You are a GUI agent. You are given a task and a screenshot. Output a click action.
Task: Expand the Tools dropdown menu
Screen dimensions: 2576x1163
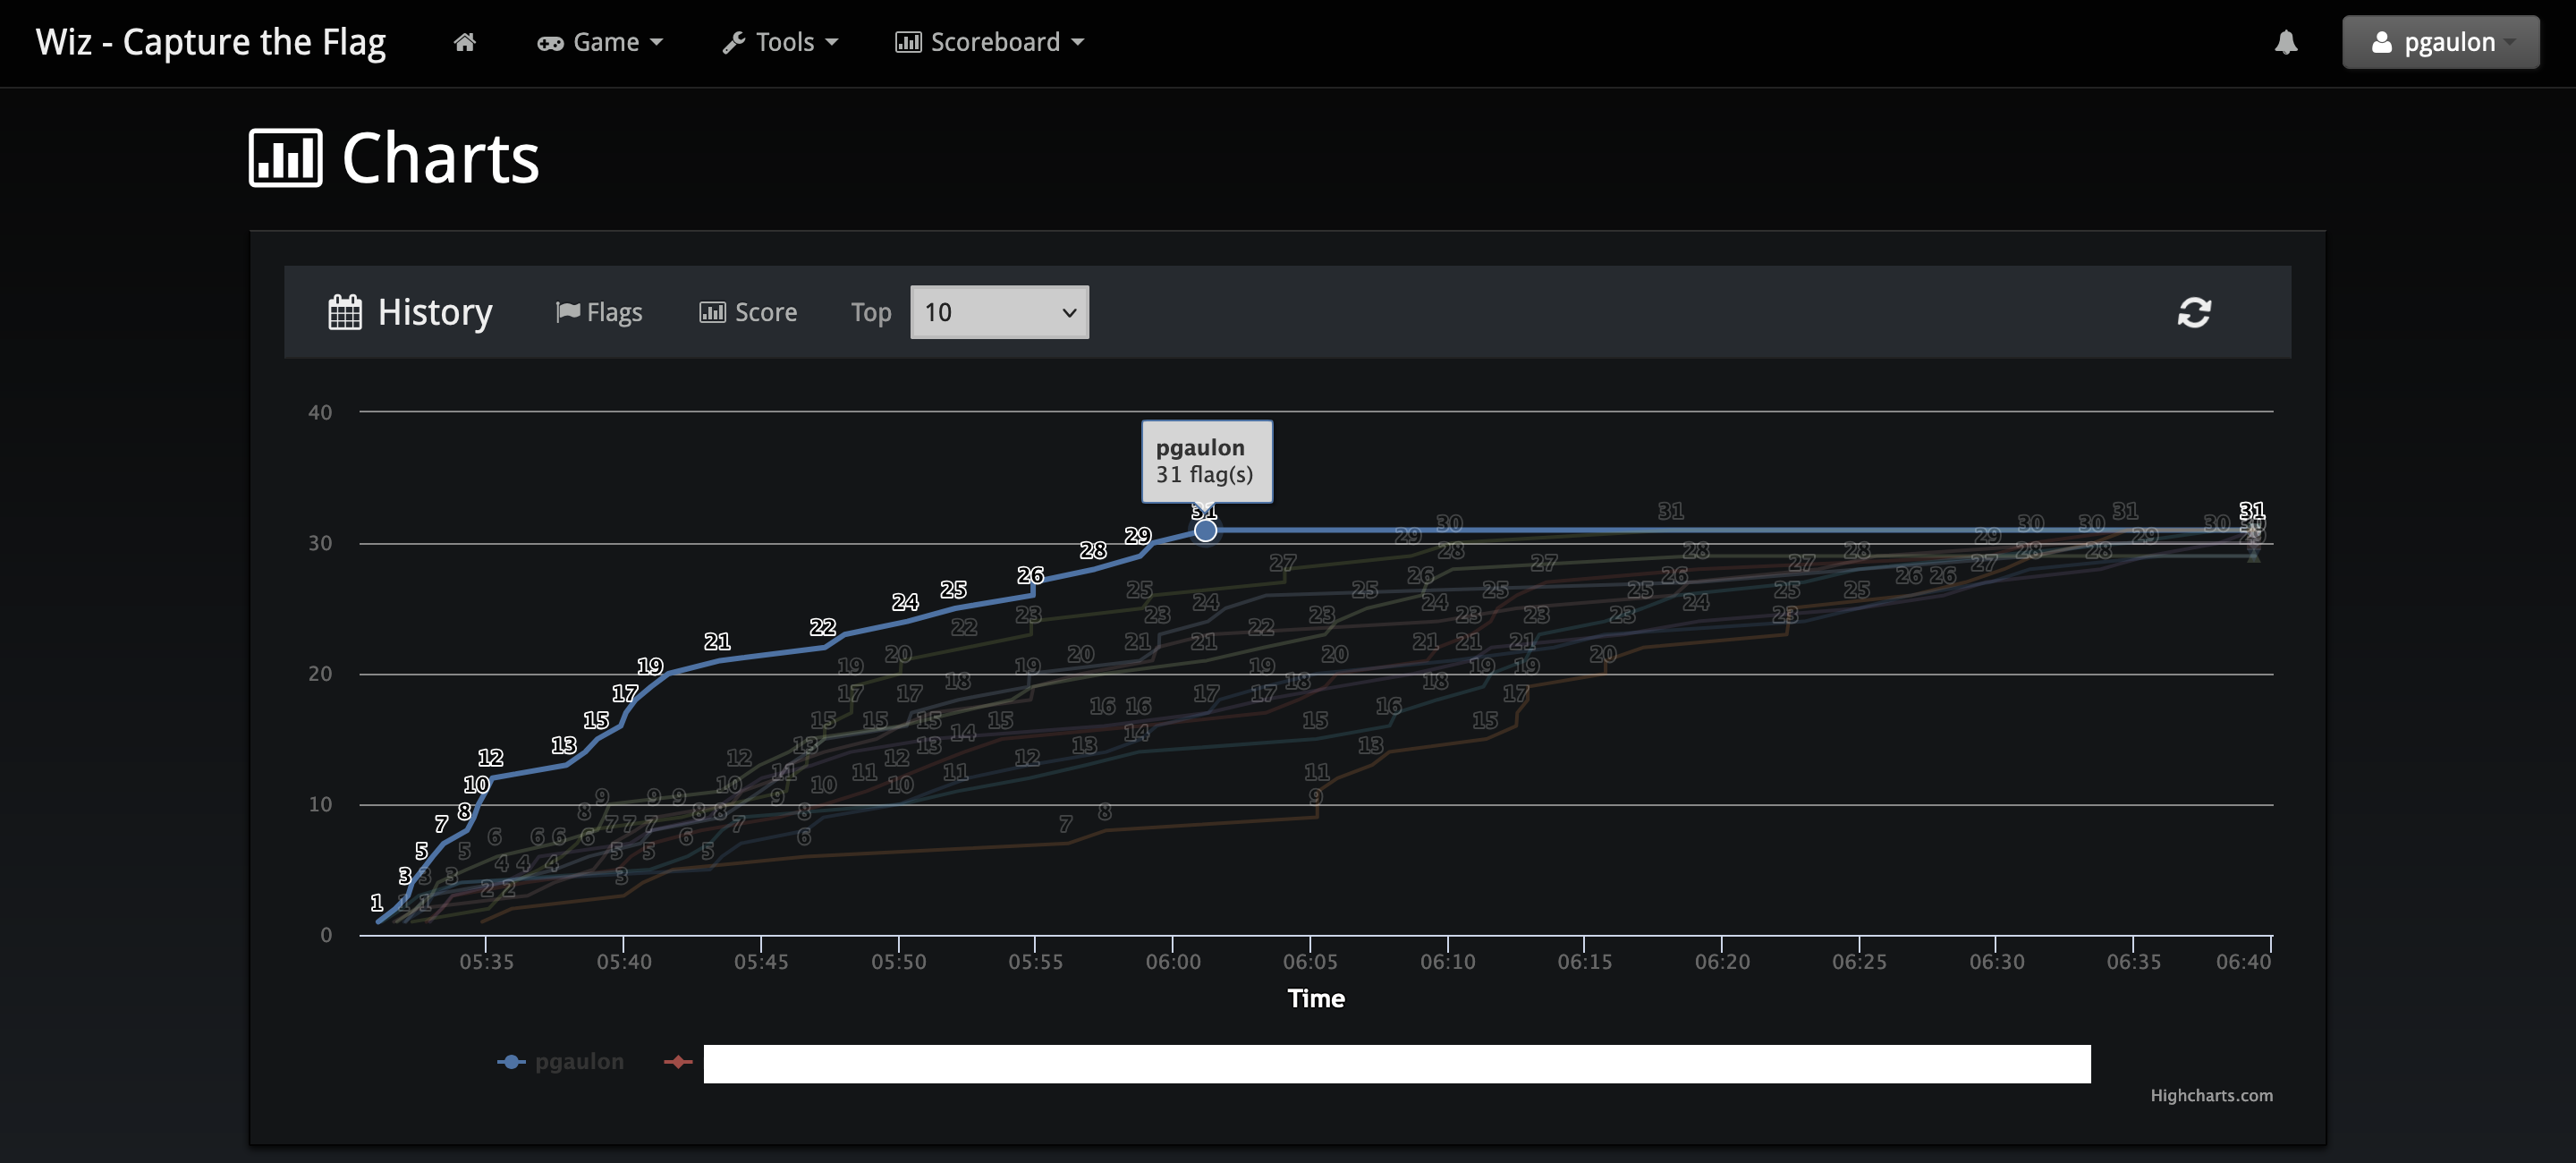780,42
